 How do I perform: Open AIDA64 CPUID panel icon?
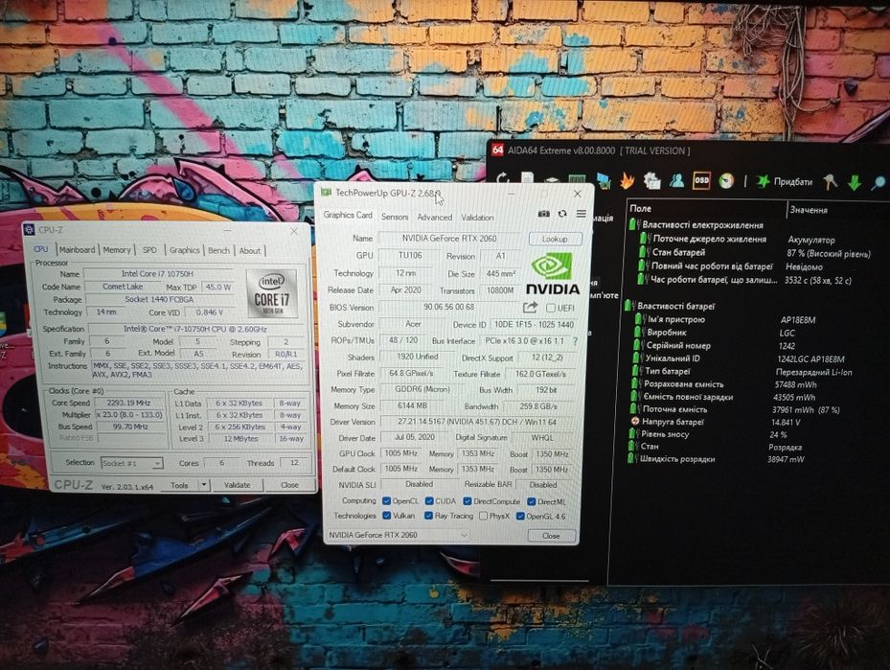coord(651,180)
